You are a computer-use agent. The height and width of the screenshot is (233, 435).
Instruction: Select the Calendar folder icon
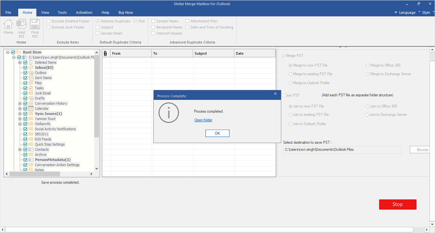pos(31,109)
